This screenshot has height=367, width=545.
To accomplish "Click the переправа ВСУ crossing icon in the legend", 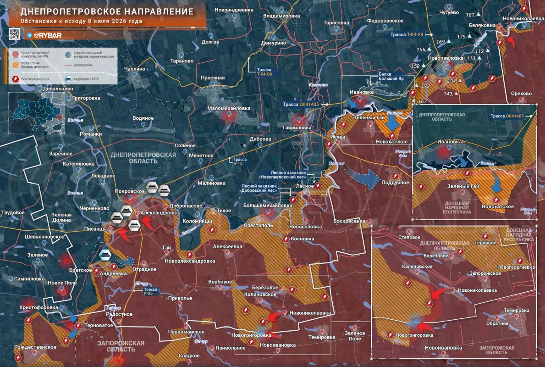I will point(68,79).
